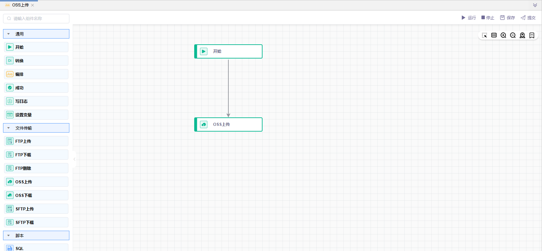Open the tab list dropdown chevron
Image resolution: width=542 pixels, height=251 pixels.
click(x=535, y=5)
